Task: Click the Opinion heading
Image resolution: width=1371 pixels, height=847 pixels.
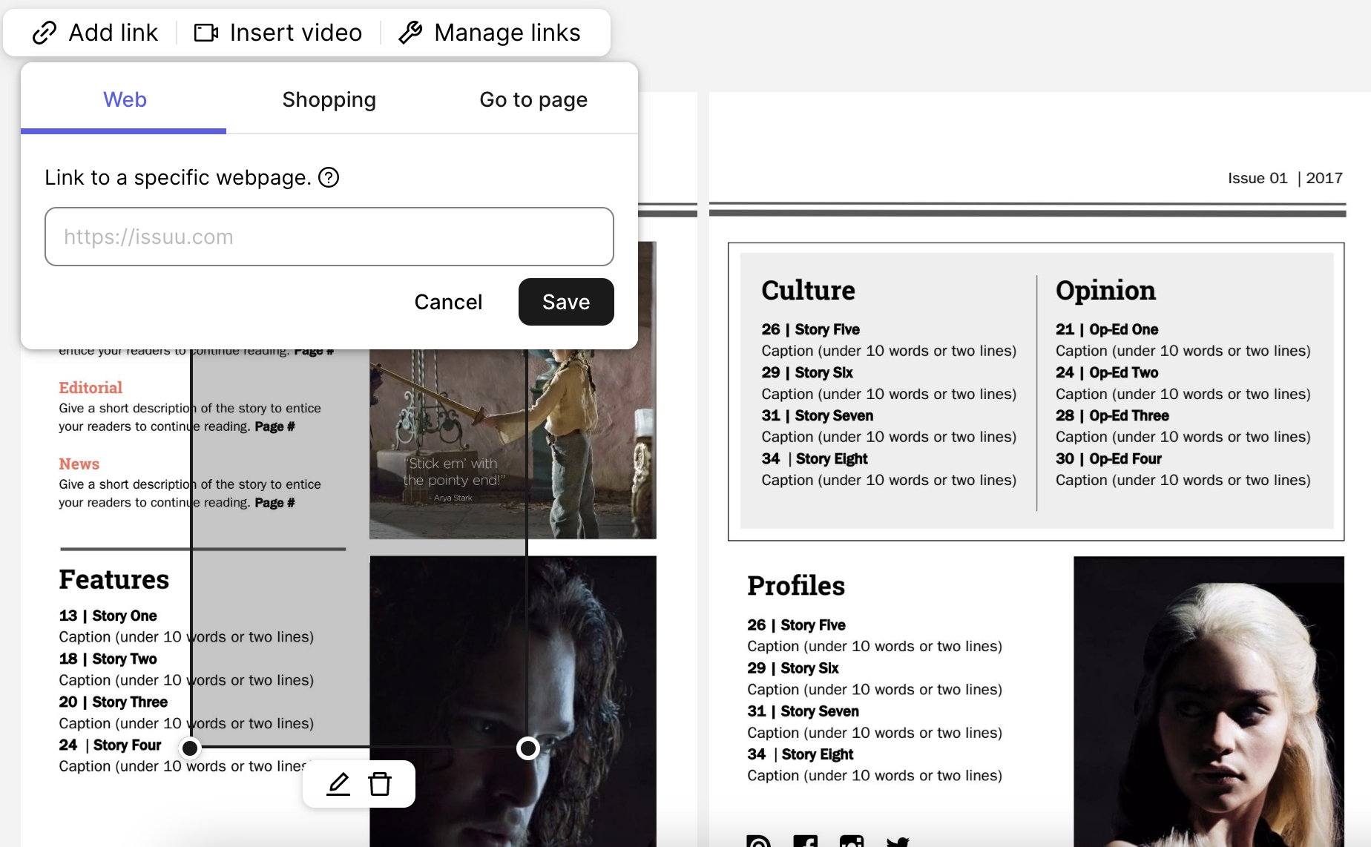Action: tap(1105, 290)
